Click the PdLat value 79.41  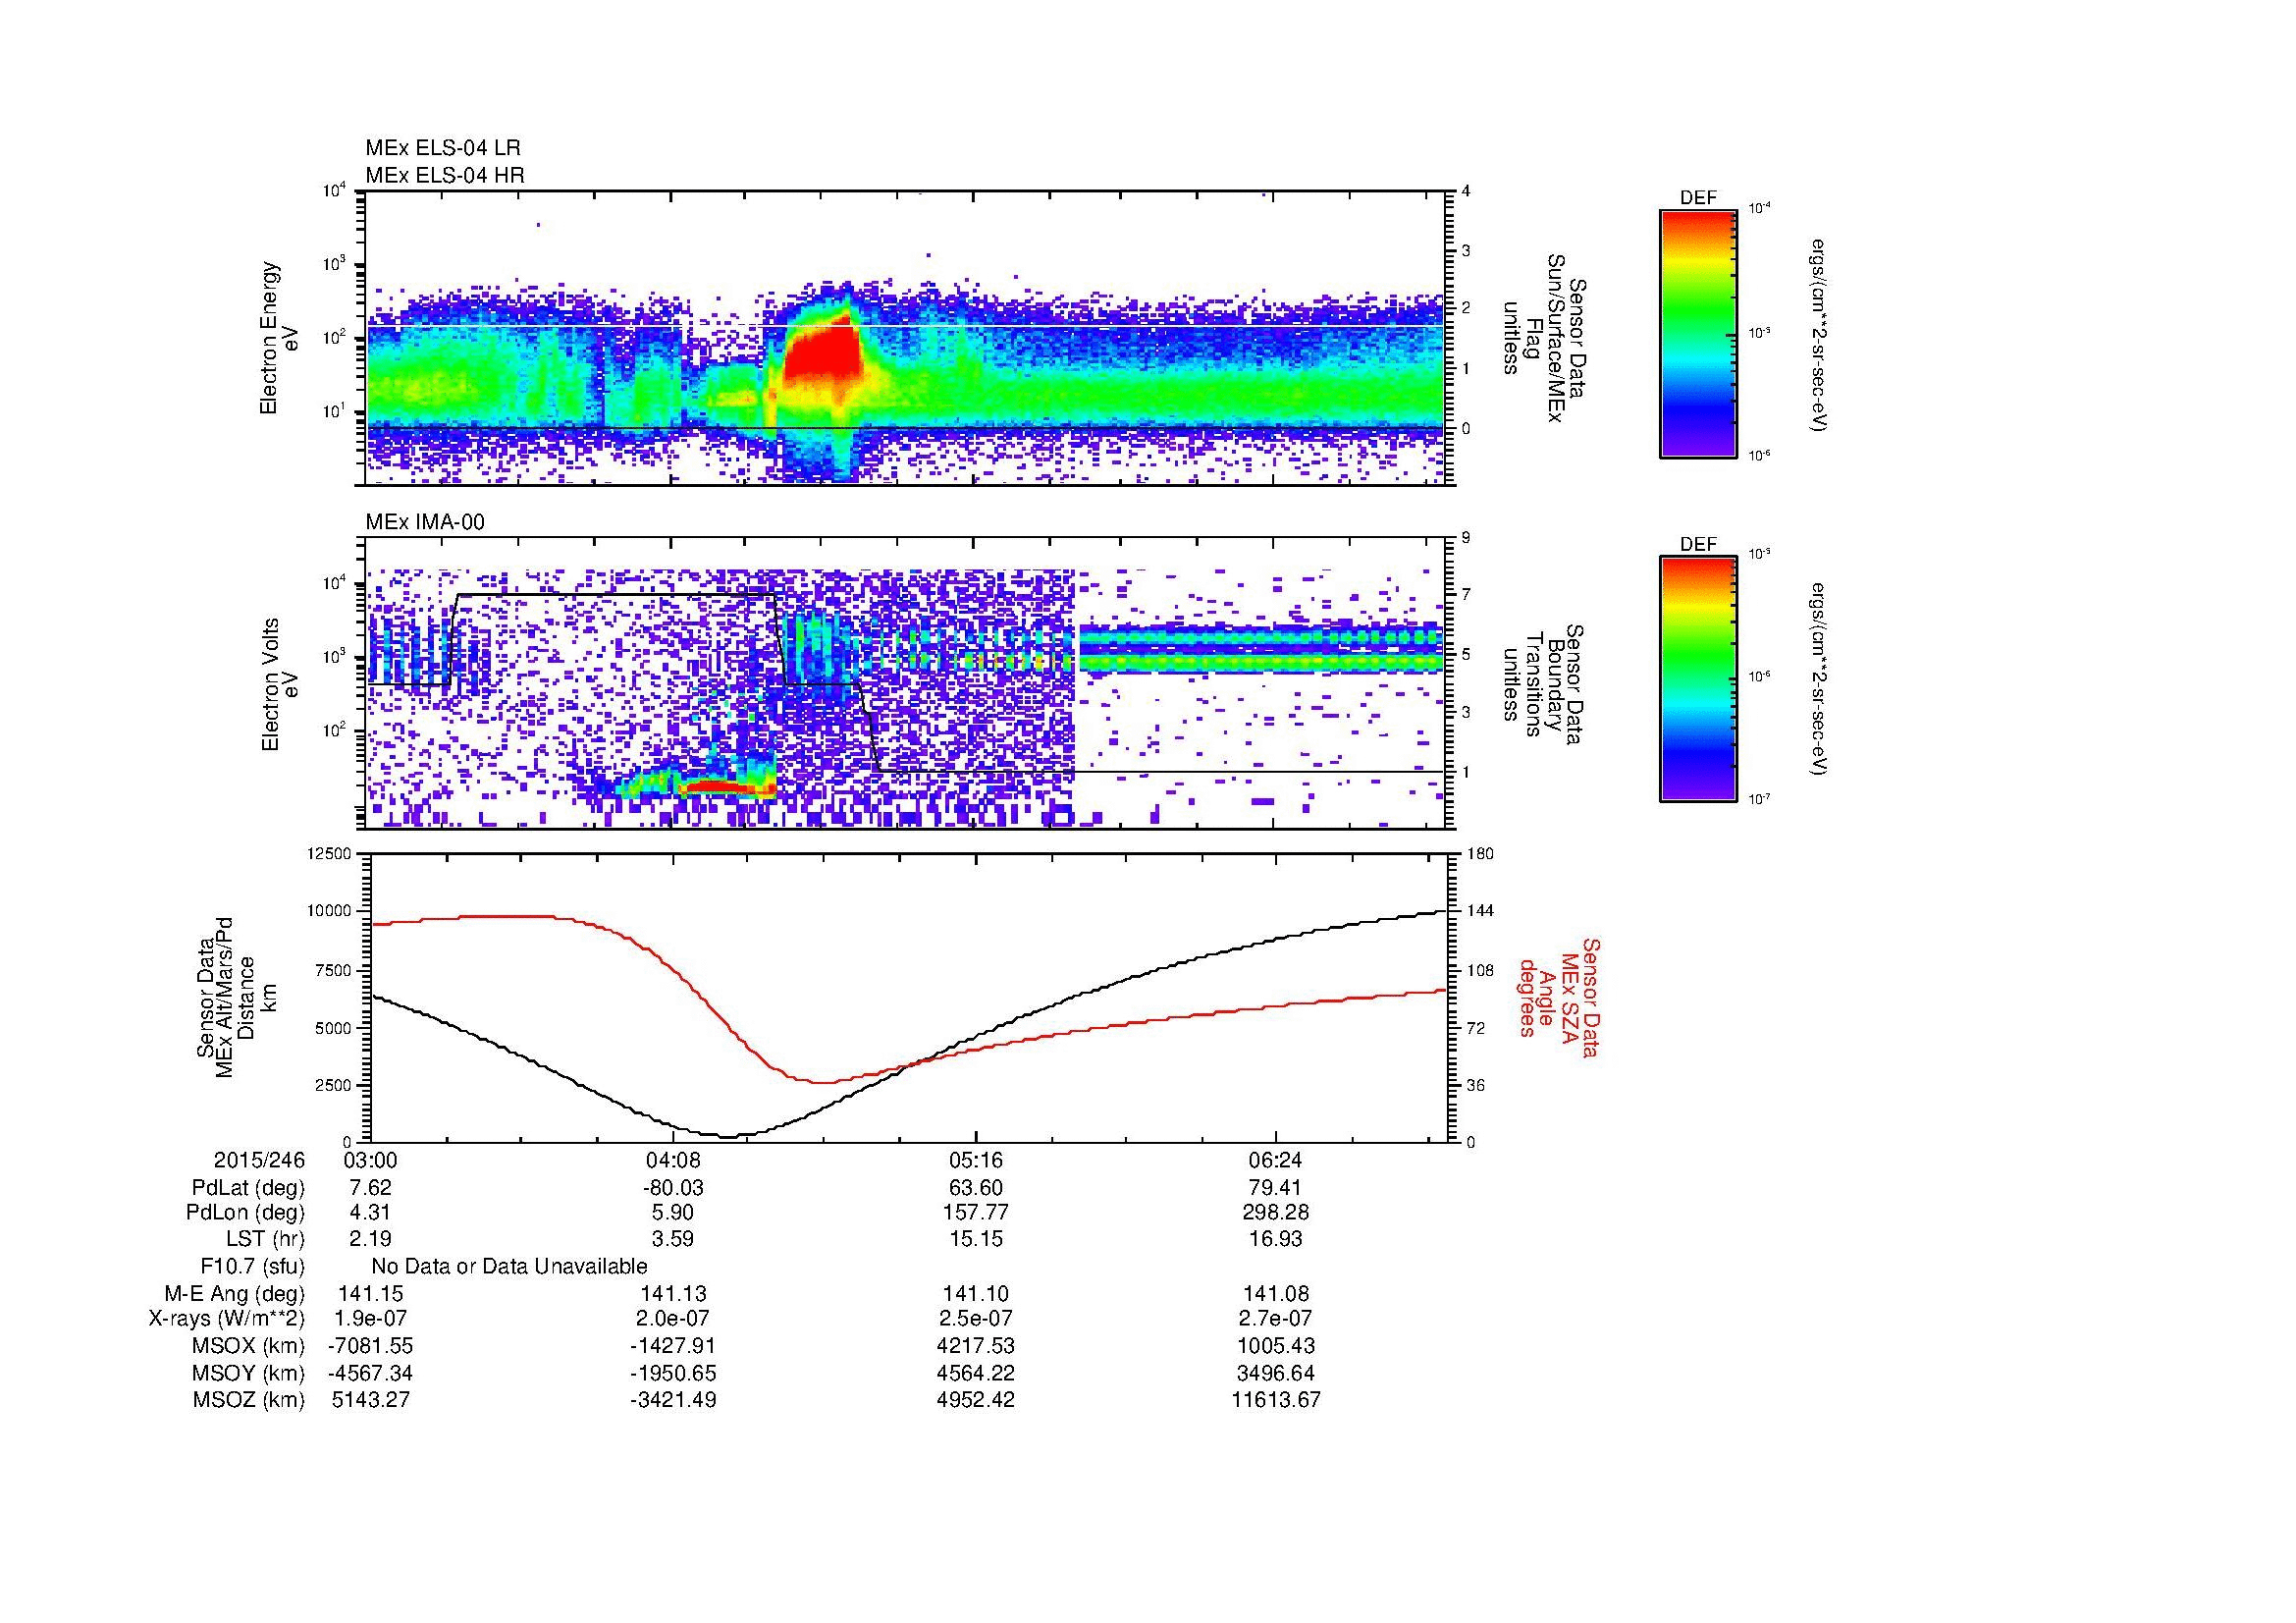1277,1188
